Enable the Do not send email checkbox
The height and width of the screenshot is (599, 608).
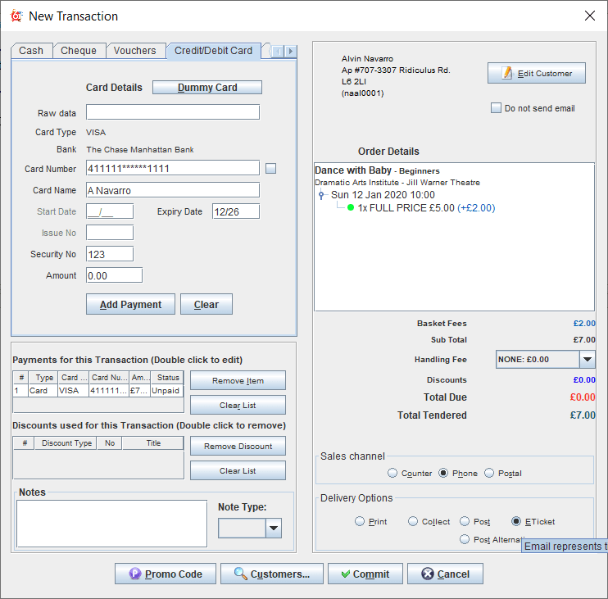(496, 108)
